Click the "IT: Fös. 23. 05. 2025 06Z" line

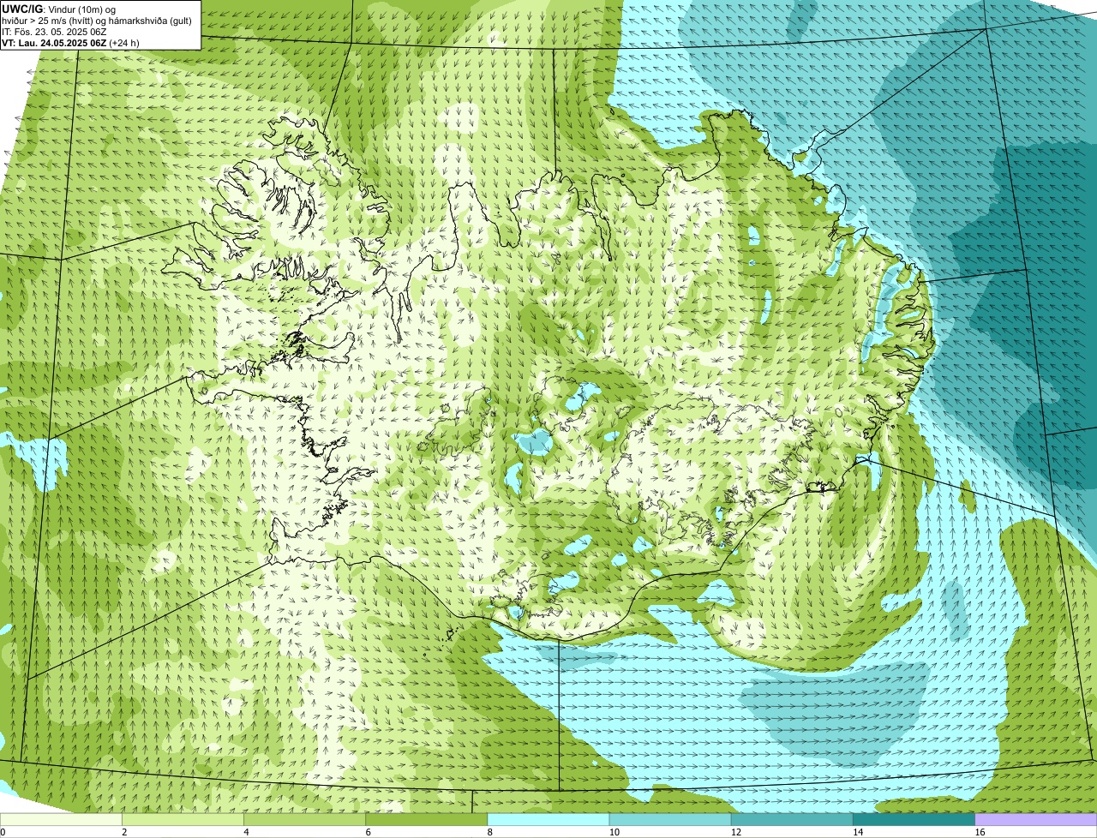54,32
